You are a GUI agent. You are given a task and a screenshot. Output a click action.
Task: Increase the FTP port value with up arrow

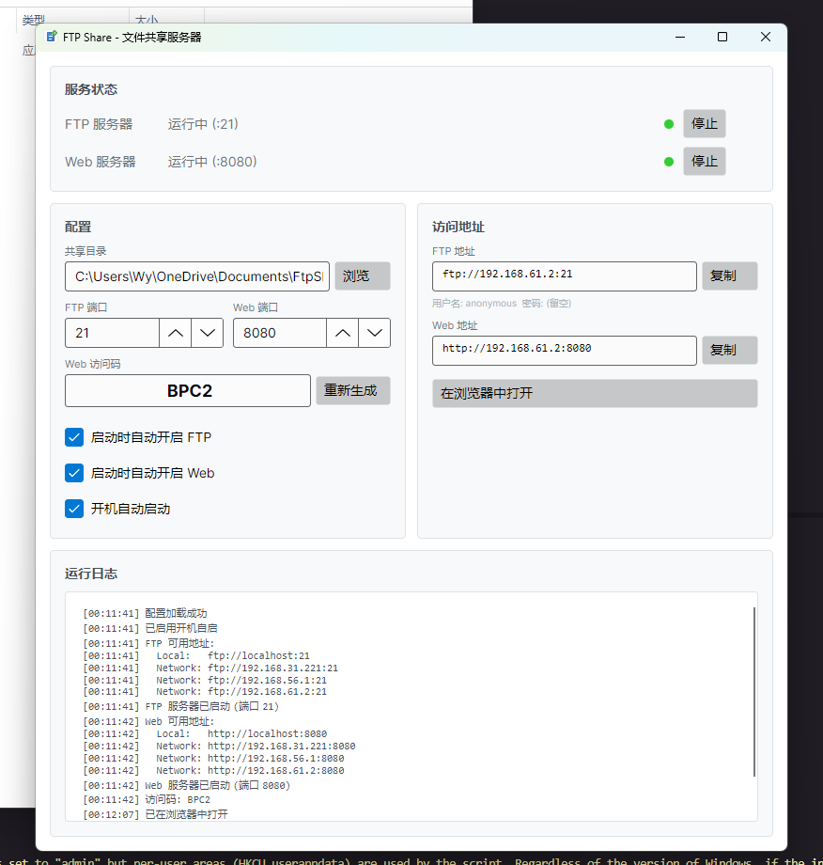pyautogui.click(x=175, y=333)
